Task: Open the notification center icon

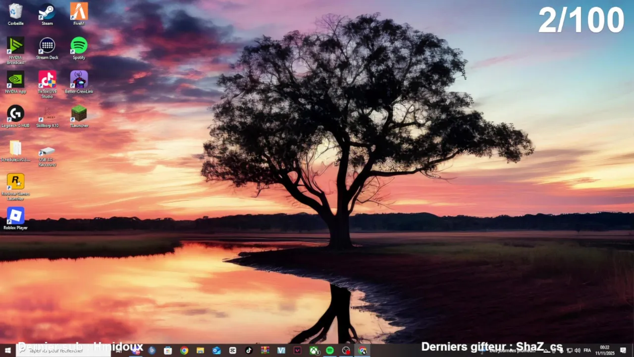Action: (623, 351)
